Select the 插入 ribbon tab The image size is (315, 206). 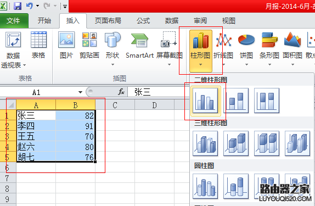point(73,20)
